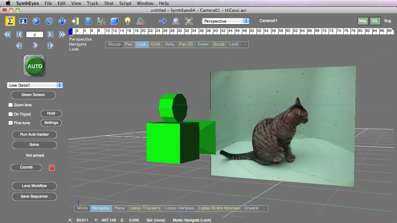Open the Apple menu
Viewport: 397px width, 223px height.
point(8,3)
